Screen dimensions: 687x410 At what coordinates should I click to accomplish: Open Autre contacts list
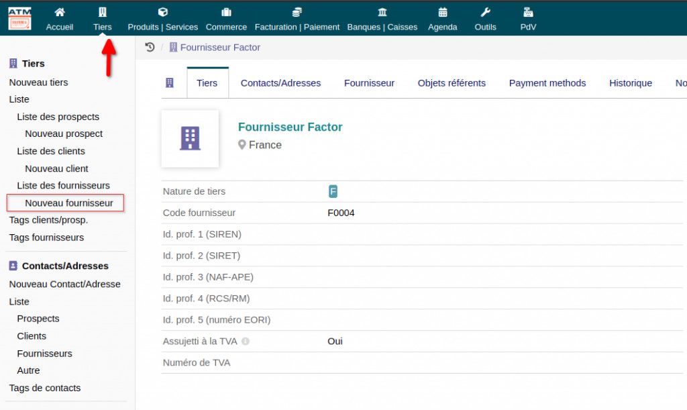point(28,370)
